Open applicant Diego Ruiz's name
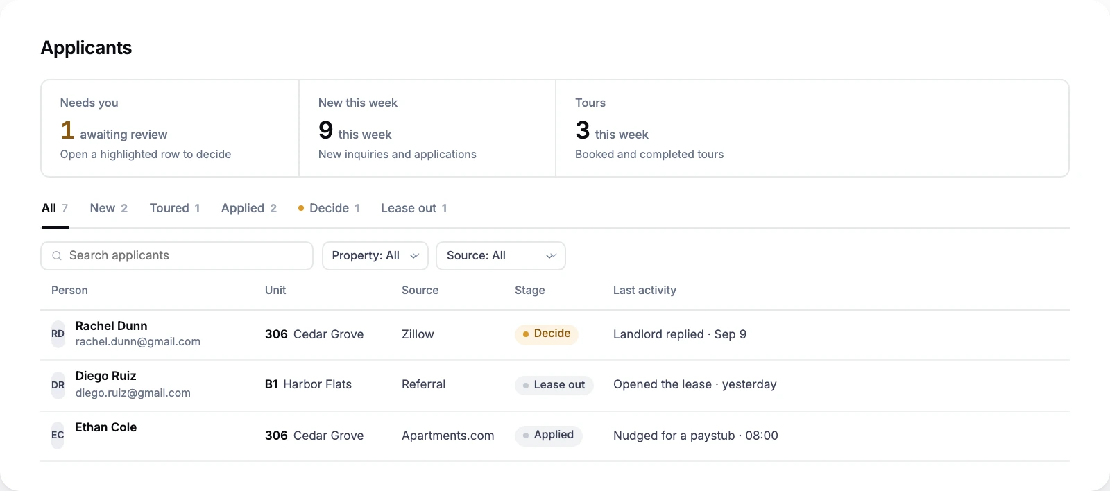The image size is (1110, 491). pyautogui.click(x=105, y=376)
